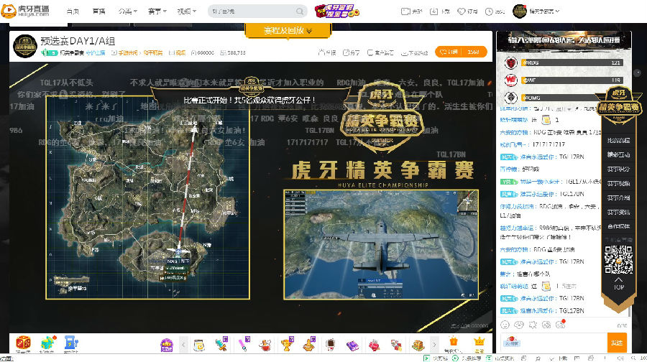Viewport: 647px width, 362px height.
Task: Click the Huya logo in the header
Action: click(26, 11)
